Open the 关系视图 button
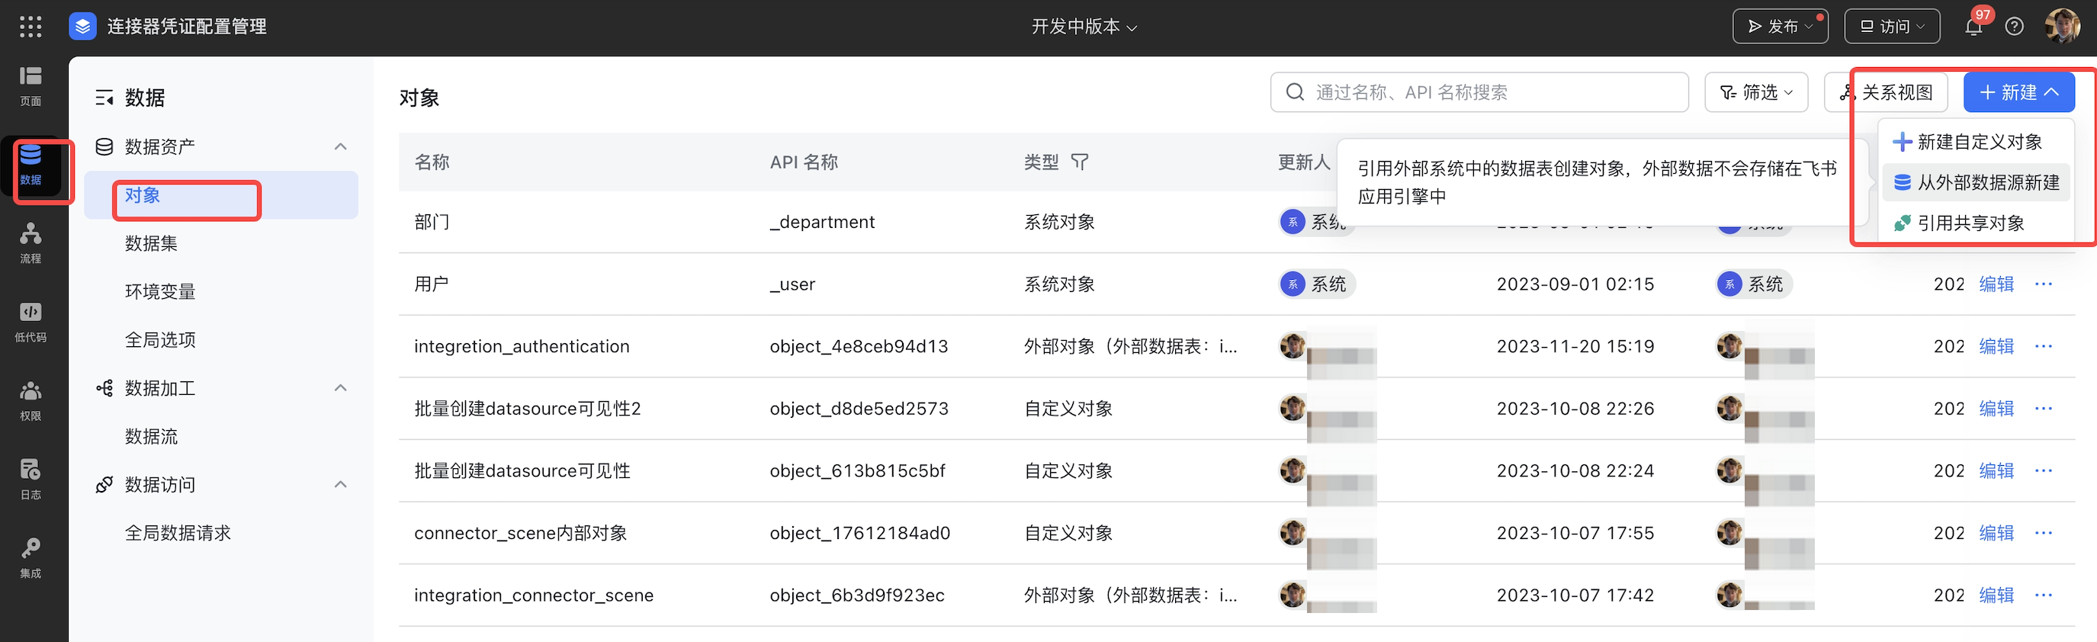Image resolution: width=2097 pixels, height=642 pixels. pos(1885,92)
